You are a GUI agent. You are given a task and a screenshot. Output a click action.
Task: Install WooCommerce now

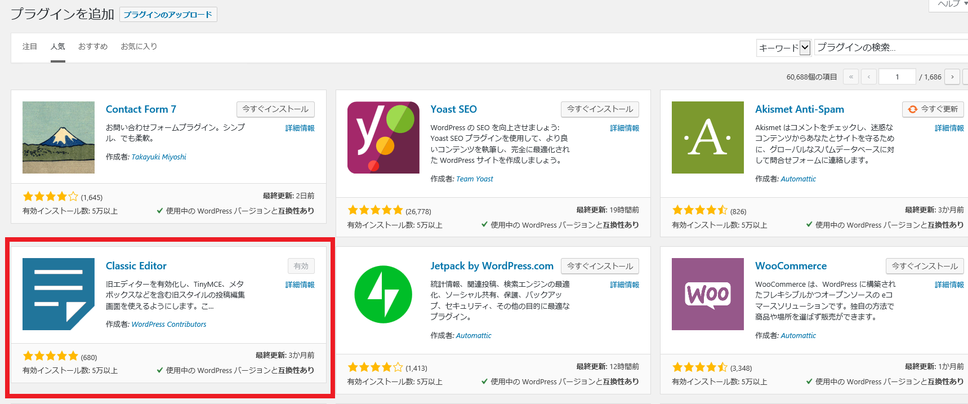pyautogui.click(x=925, y=266)
